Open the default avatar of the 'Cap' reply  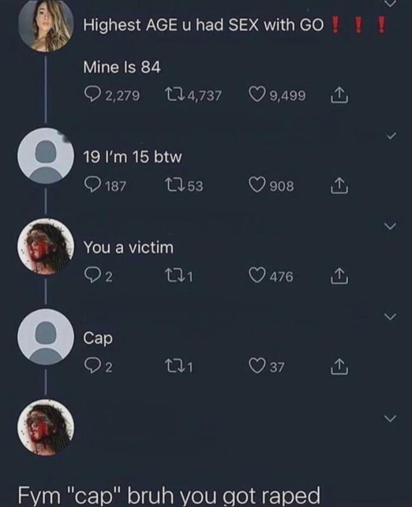(x=46, y=337)
